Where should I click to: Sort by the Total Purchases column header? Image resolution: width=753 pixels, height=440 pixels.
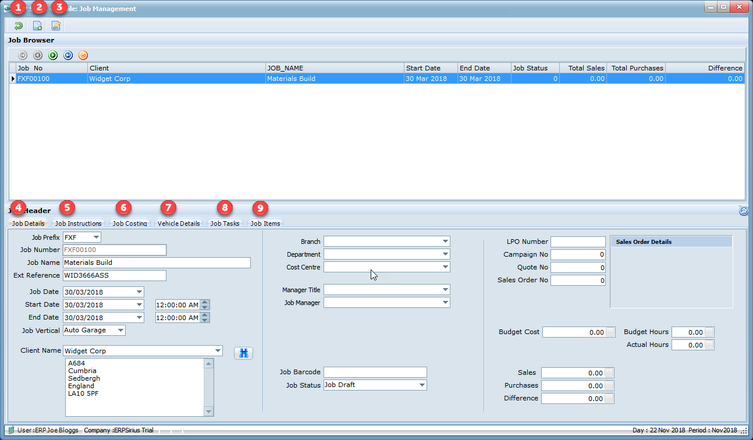click(636, 68)
